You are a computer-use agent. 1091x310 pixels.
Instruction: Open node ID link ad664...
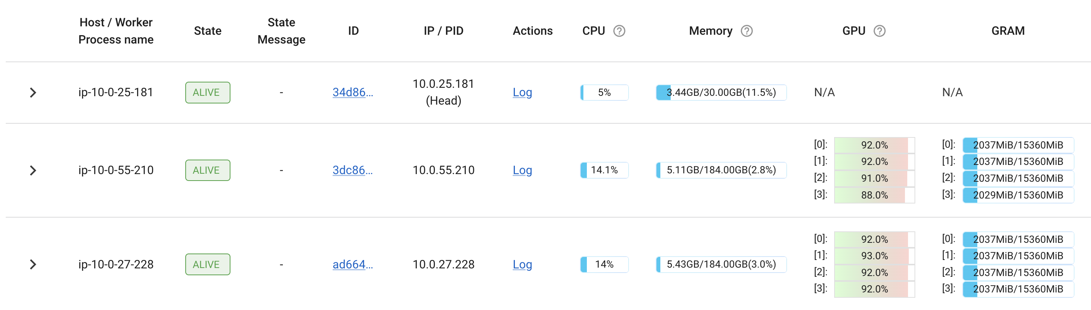353,265
